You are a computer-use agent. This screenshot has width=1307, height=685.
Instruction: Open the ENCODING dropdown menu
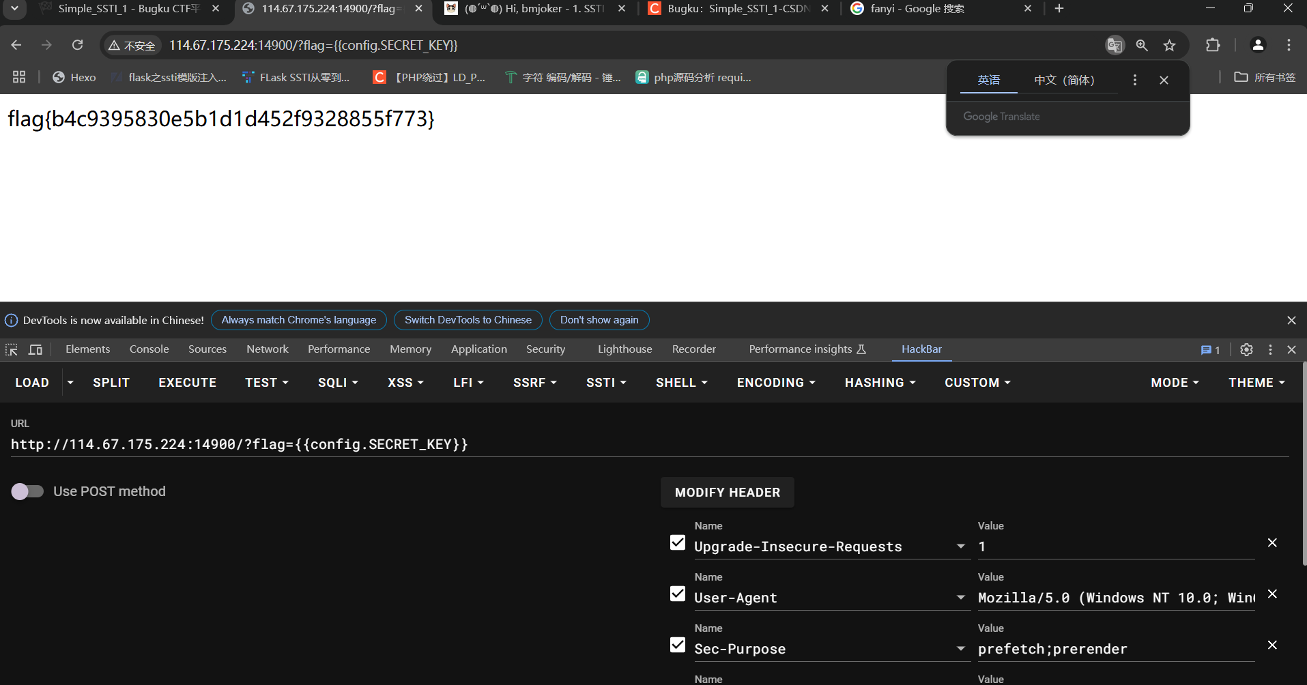776,383
